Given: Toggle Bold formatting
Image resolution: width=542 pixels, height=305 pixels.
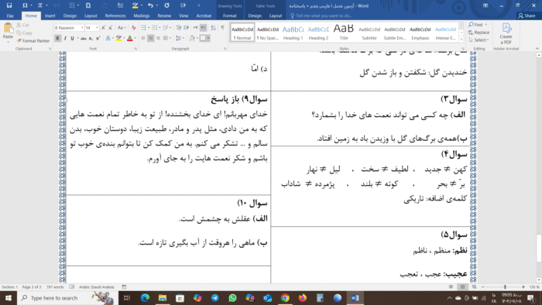Looking at the screenshot, I should click(x=57, y=39).
